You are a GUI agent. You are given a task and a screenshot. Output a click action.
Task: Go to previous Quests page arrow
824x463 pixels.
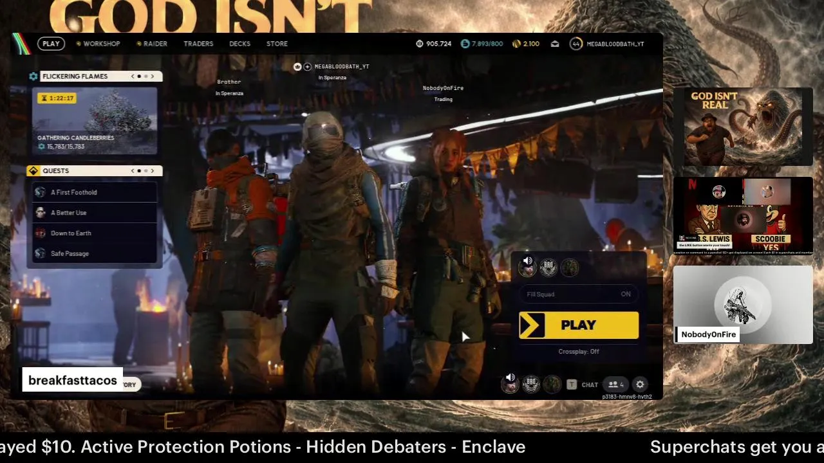click(x=133, y=171)
